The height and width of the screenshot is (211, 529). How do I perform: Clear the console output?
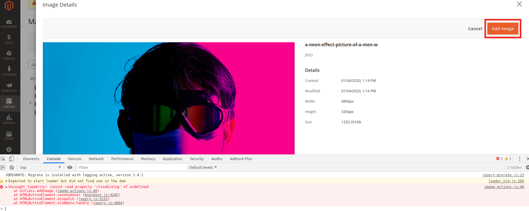[x=12, y=167]
